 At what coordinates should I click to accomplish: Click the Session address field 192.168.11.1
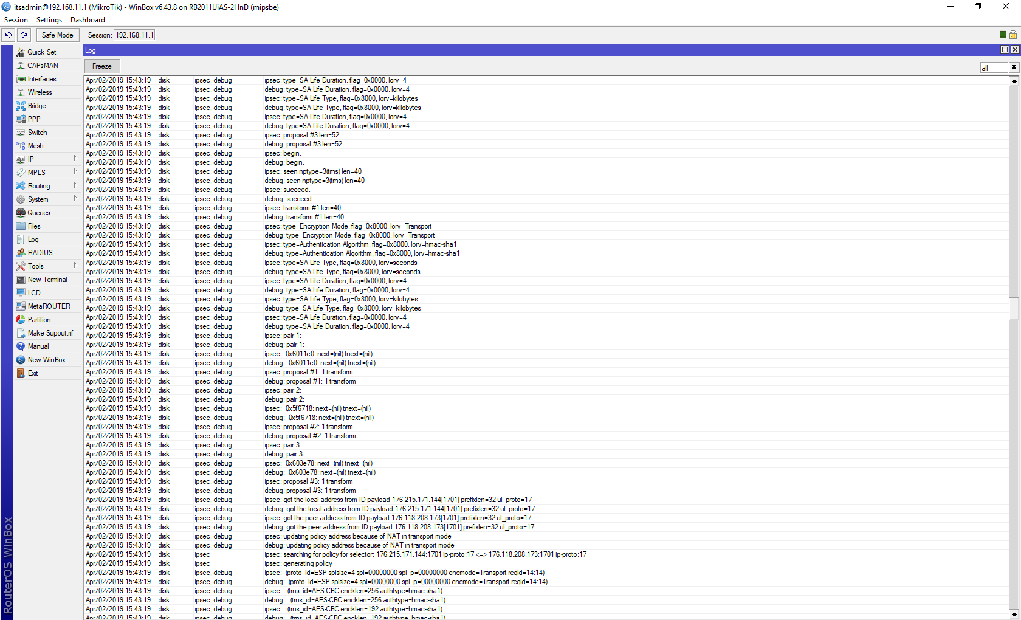pos(134,35)
